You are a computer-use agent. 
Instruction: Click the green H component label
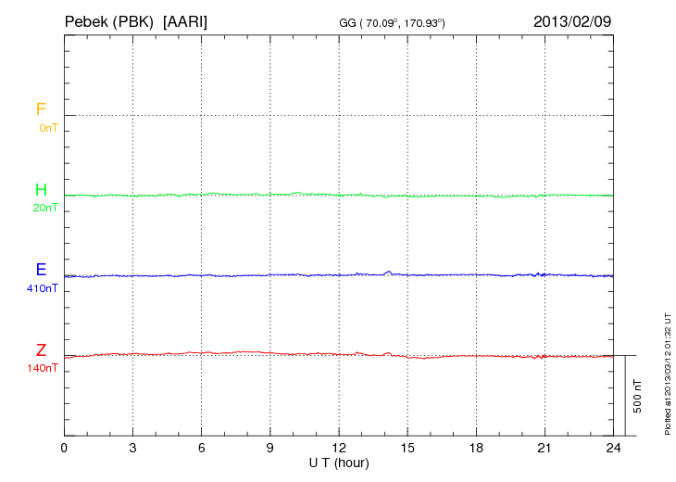41,190
